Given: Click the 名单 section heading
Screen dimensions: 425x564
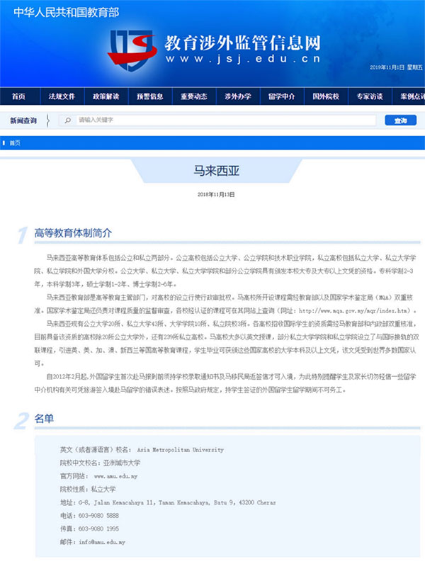Looking at the screenshot, I should pyautogui.click(x=44, y=419).
